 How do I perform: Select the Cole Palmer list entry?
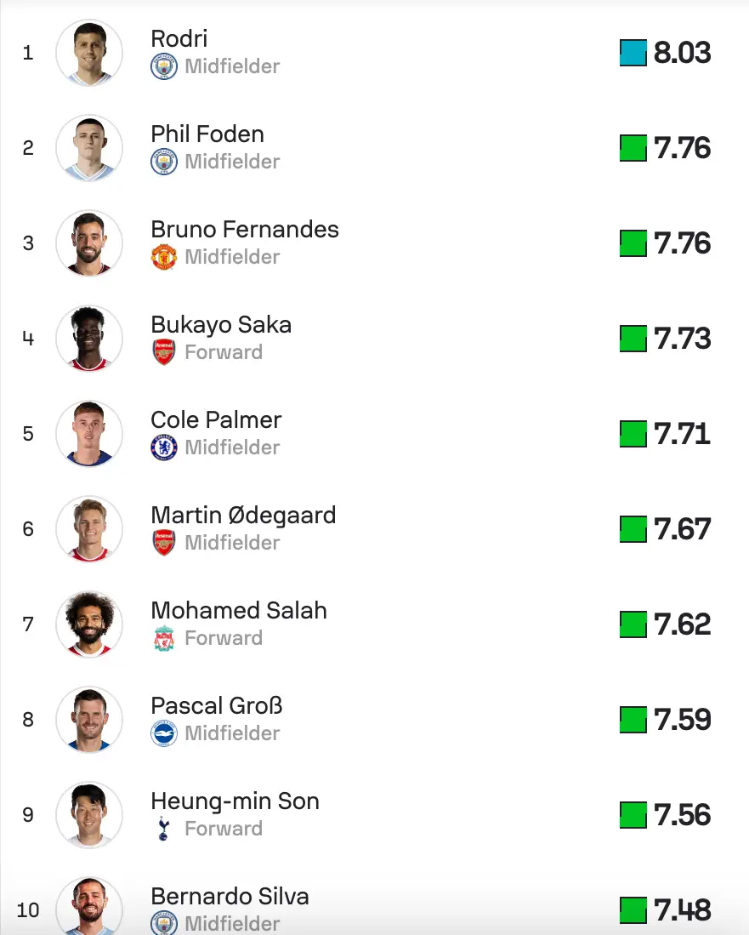(x=215, y=419)
